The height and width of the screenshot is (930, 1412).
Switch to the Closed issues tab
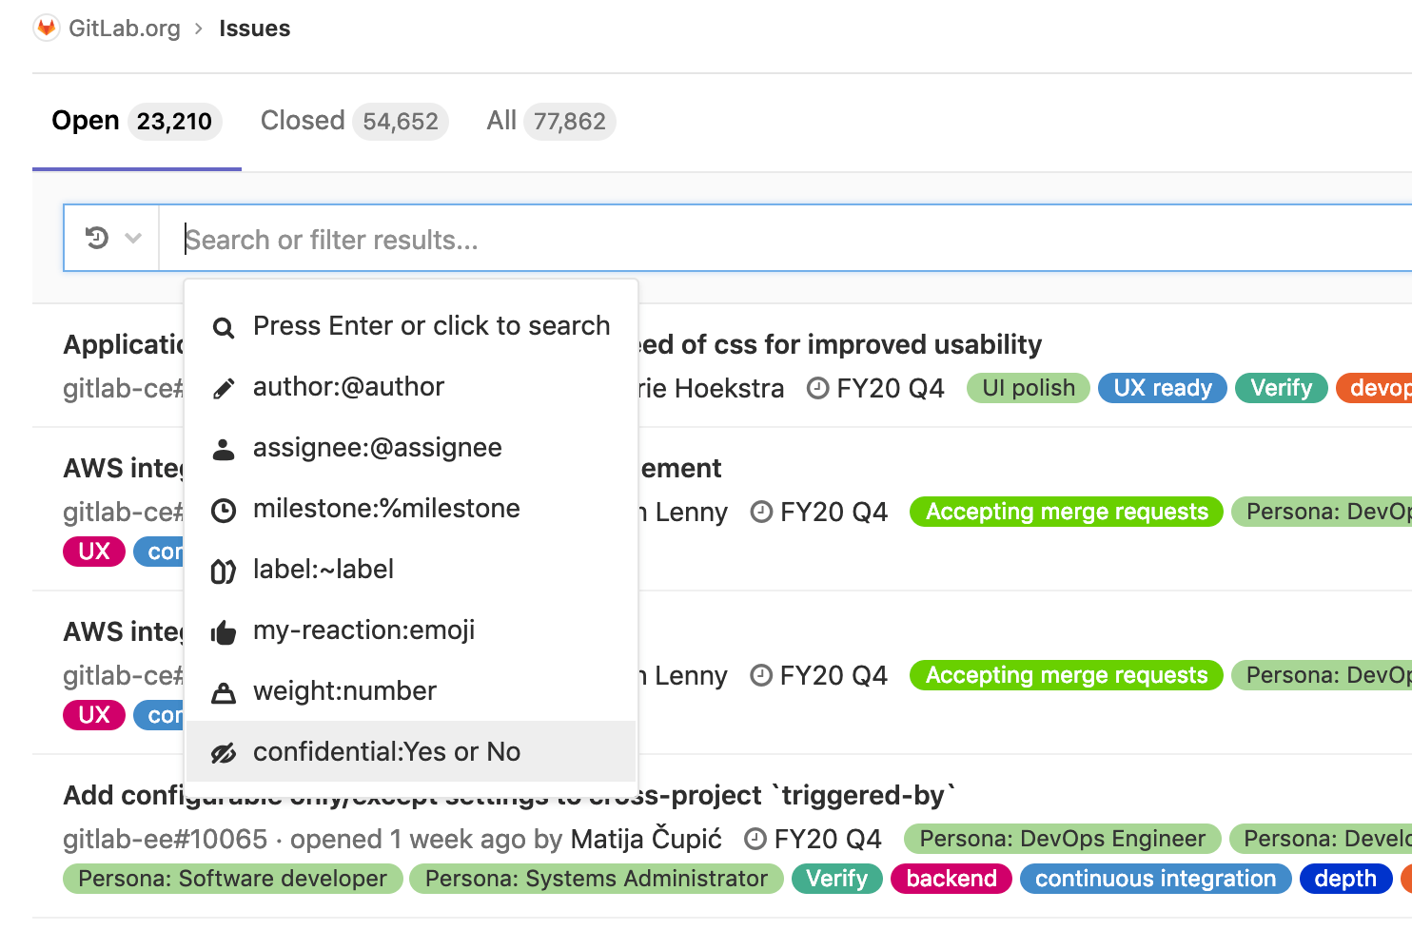pos(303,121)
